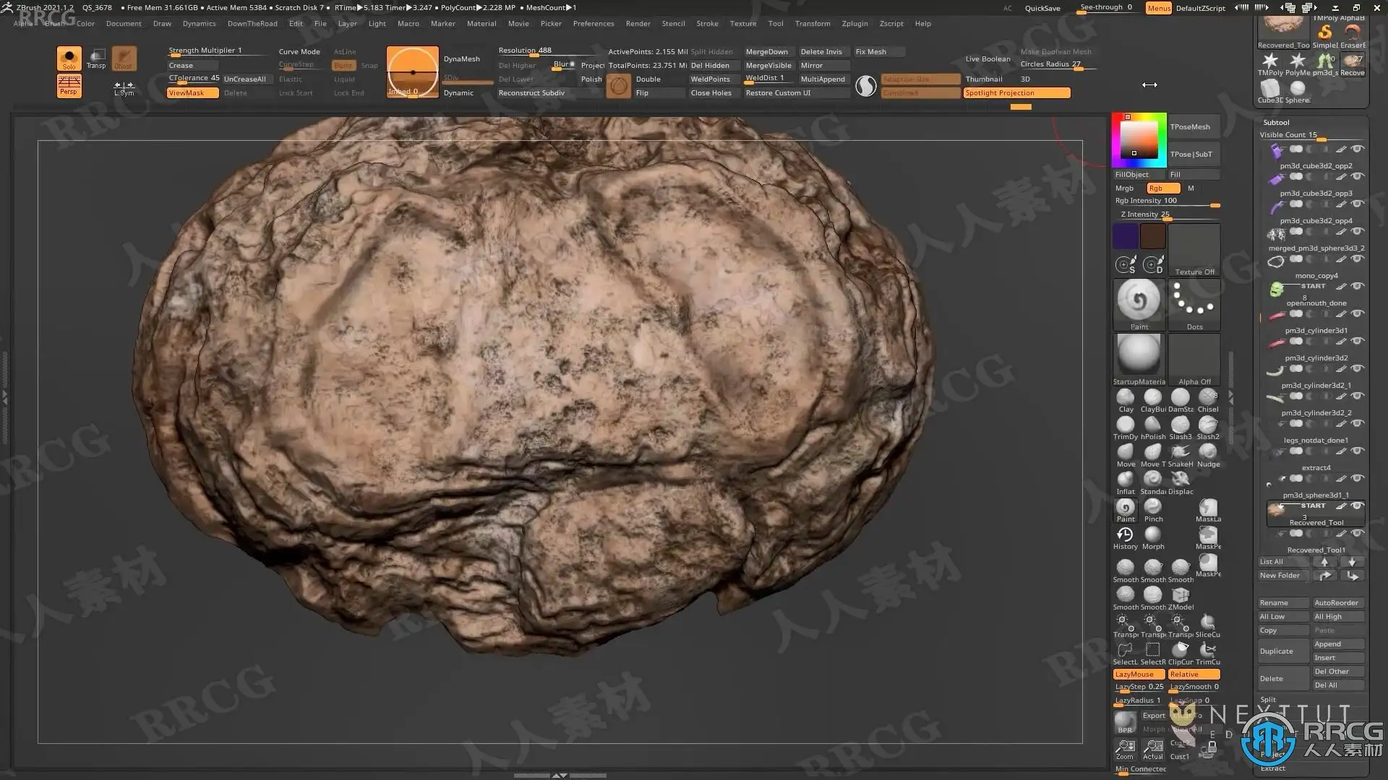Select the ClayBuildup brush
The height and width of the screenshot is (780, 1388).
tap(1153, 400)
